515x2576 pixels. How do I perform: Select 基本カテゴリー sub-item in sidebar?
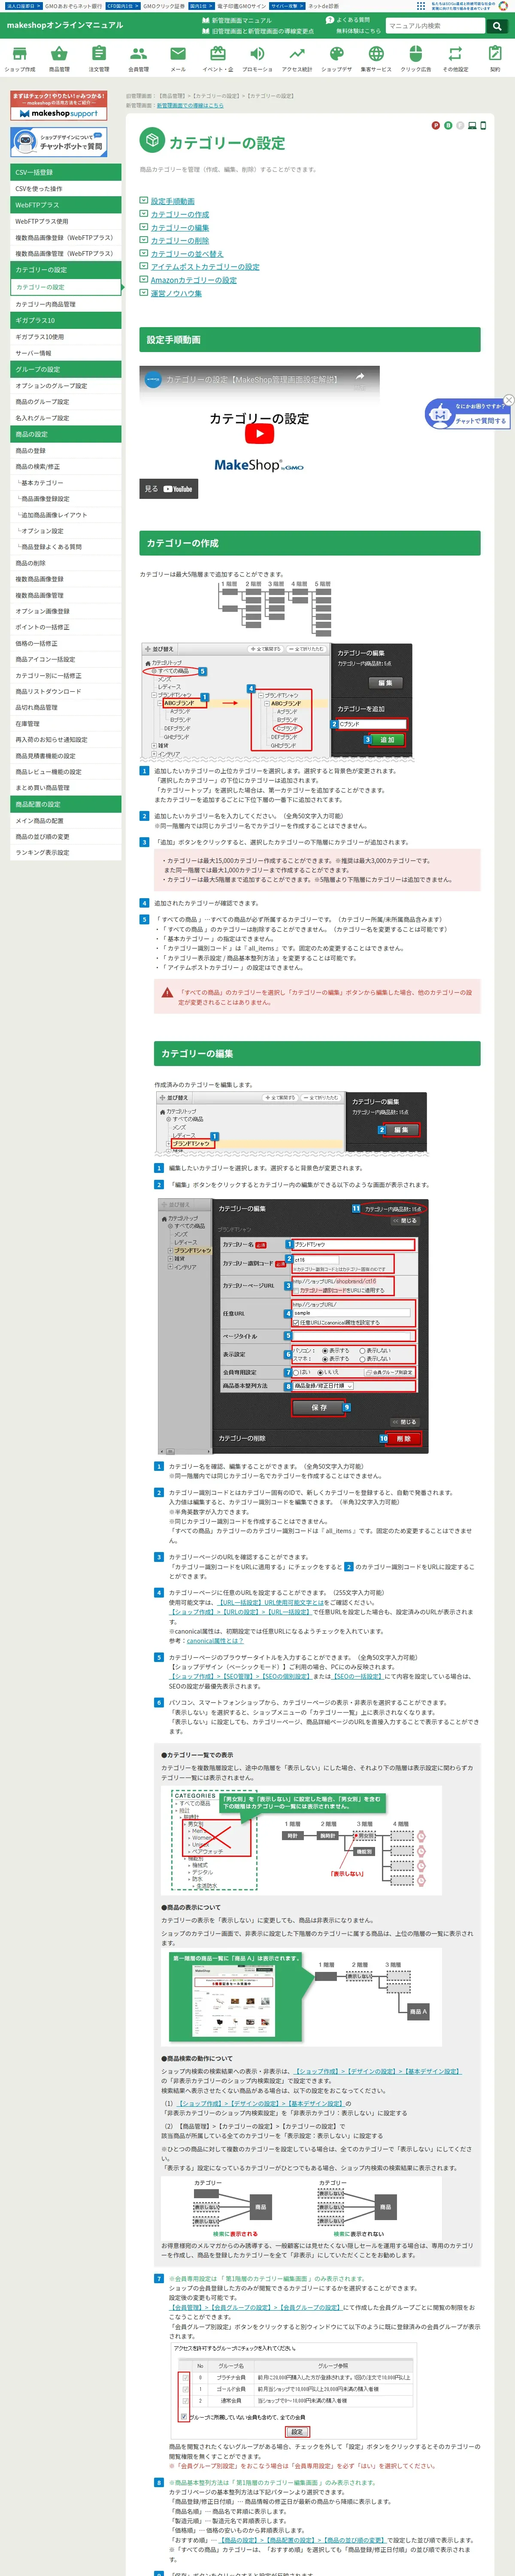pos(66,483)
